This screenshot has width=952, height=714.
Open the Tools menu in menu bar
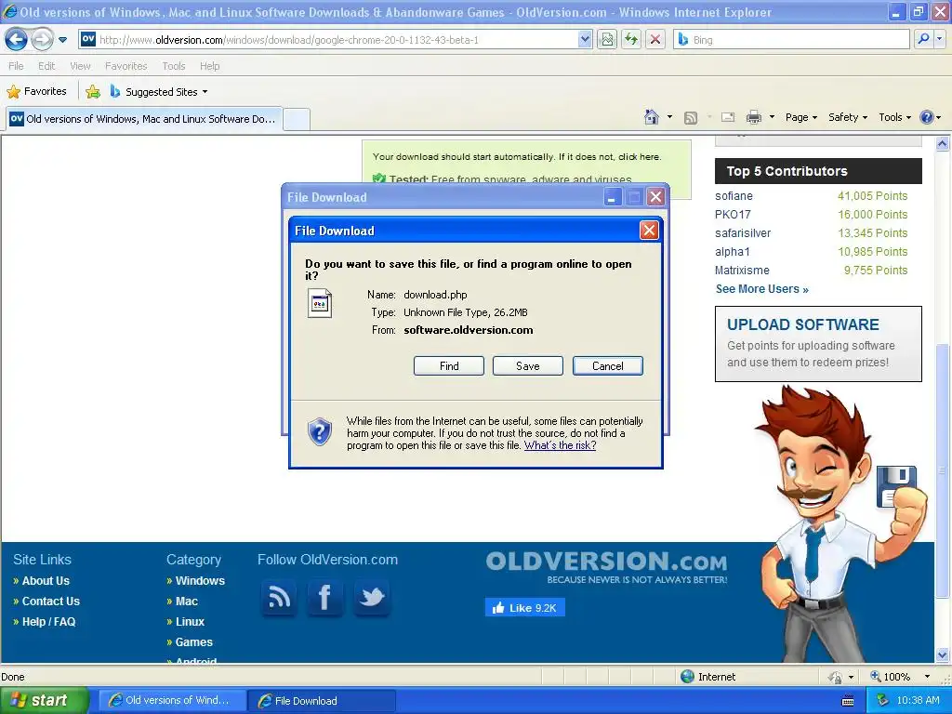[174, 66]
